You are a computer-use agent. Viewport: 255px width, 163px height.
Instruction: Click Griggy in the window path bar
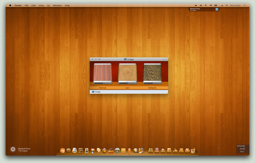[96, 91]
